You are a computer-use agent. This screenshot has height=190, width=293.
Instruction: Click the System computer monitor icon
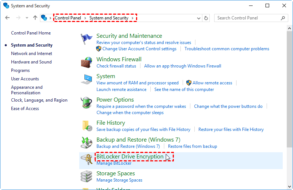click(x=87, y=80)
